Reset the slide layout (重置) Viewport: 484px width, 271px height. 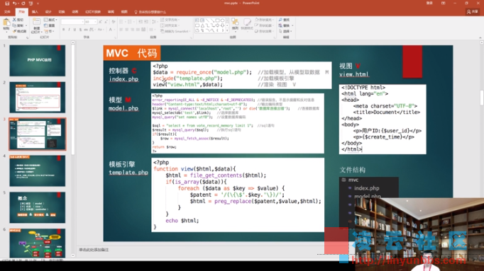pos(50,25)
